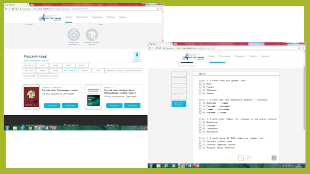Go Home in Demo test window
310x174 pixels.
[160, 48]
